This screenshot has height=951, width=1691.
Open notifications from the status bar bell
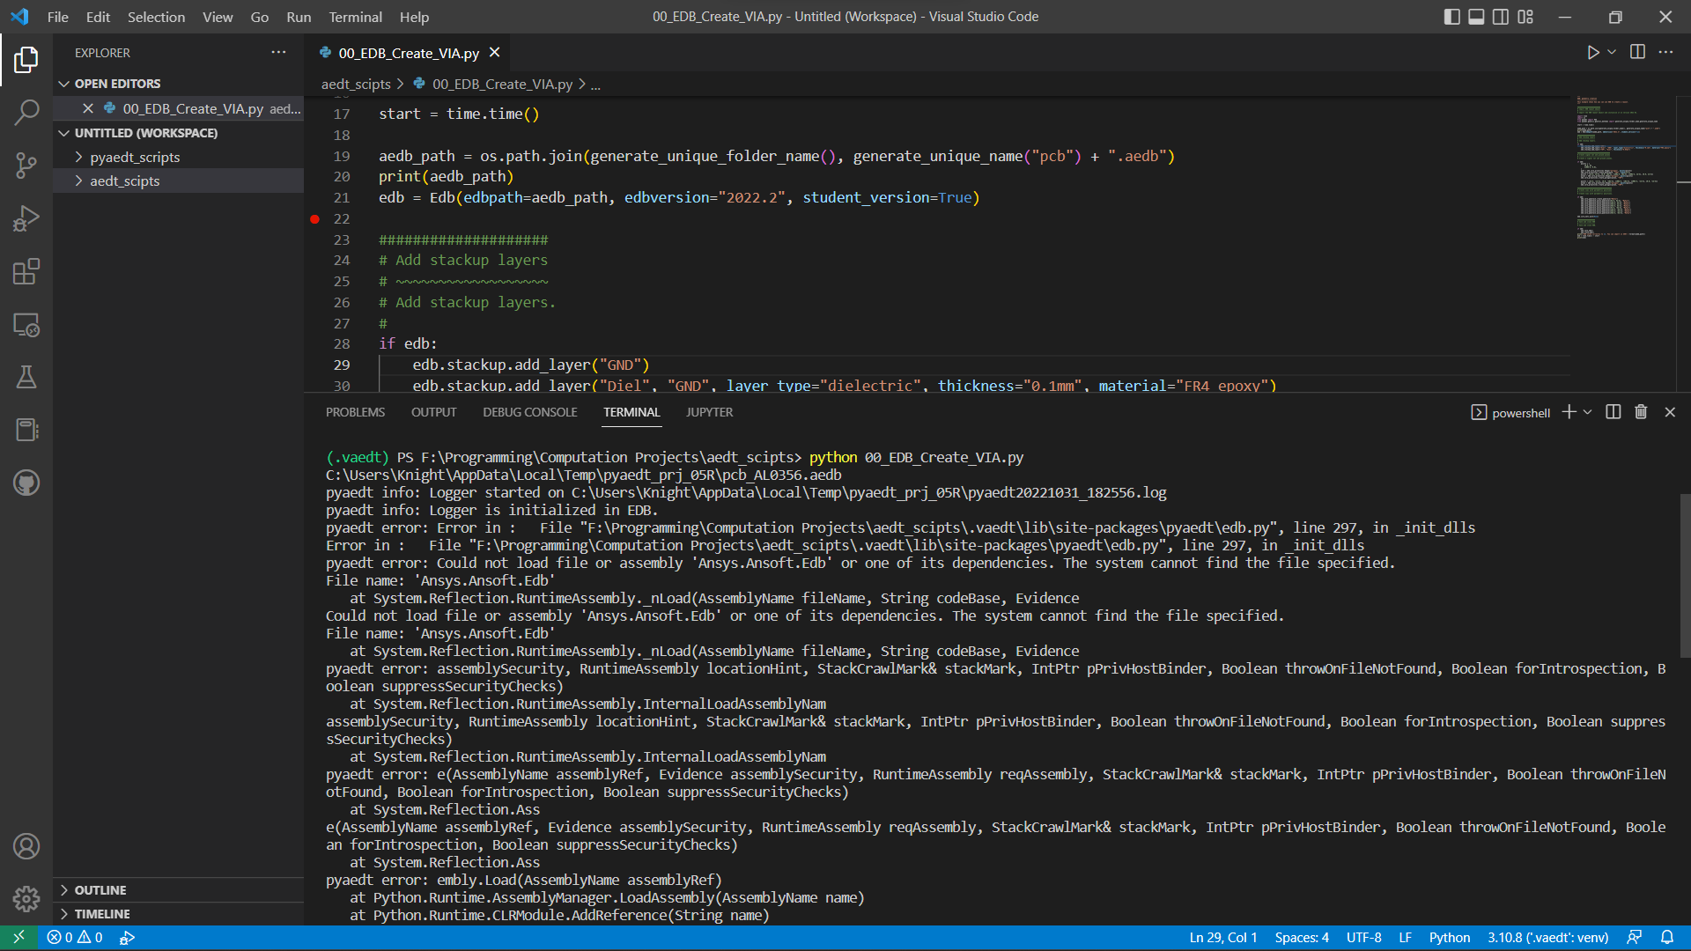pyautogui.click(x=1668, y=937)
